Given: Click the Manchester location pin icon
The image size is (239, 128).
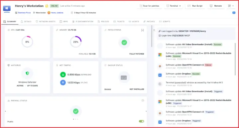Looking at the screenshot, I should click(x=34, y=13).
